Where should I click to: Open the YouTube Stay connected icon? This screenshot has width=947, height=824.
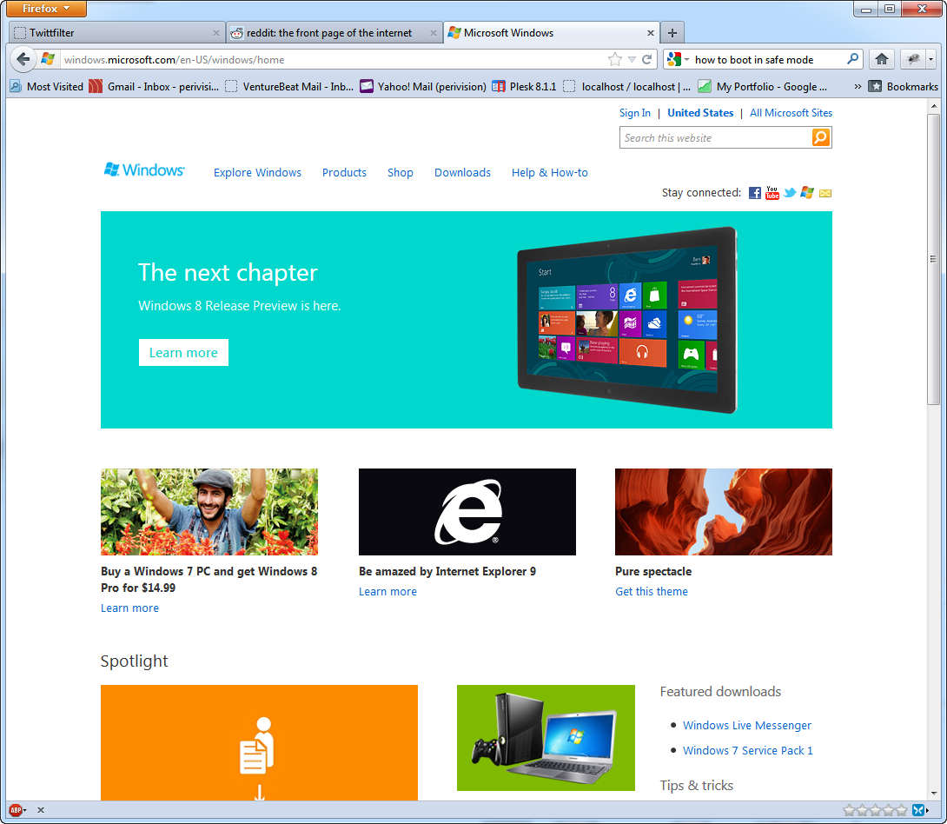pos(772,193)
